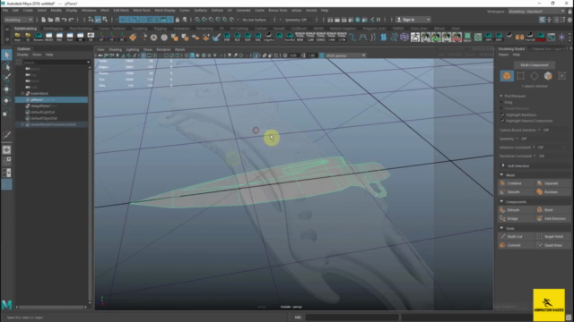This screenshot has height=322, width=574.
Task: Click the Outliner search field
Action: [56, 63]
